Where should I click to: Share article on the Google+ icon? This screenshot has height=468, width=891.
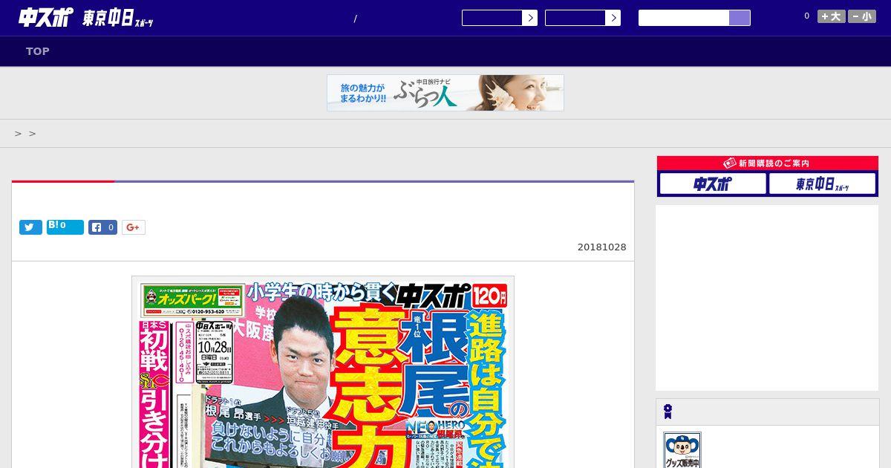[x=134, y=227]
